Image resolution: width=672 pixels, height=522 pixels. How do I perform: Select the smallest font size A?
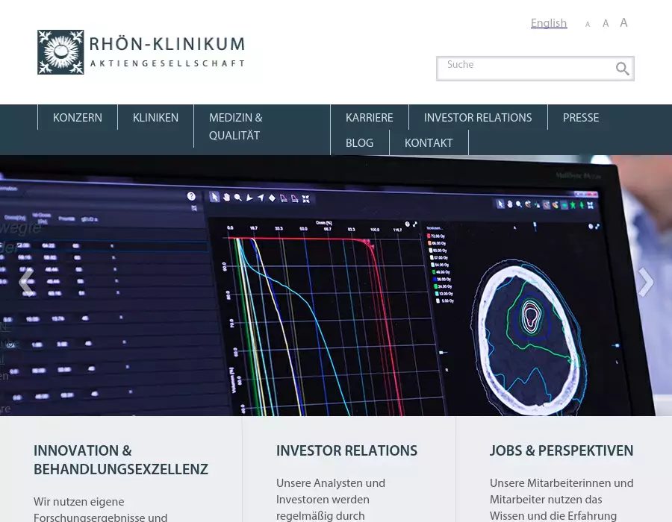pyautogui.click(x=588, y=25)
